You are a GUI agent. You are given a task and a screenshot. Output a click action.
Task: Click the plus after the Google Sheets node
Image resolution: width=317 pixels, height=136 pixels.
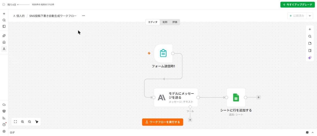pos(258,97)
